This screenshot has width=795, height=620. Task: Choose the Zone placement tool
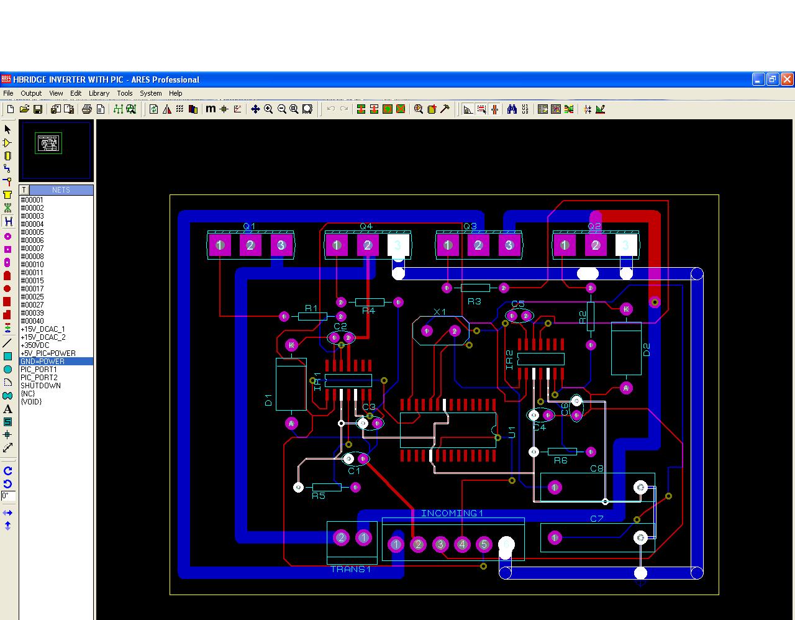tap(7, 194)
